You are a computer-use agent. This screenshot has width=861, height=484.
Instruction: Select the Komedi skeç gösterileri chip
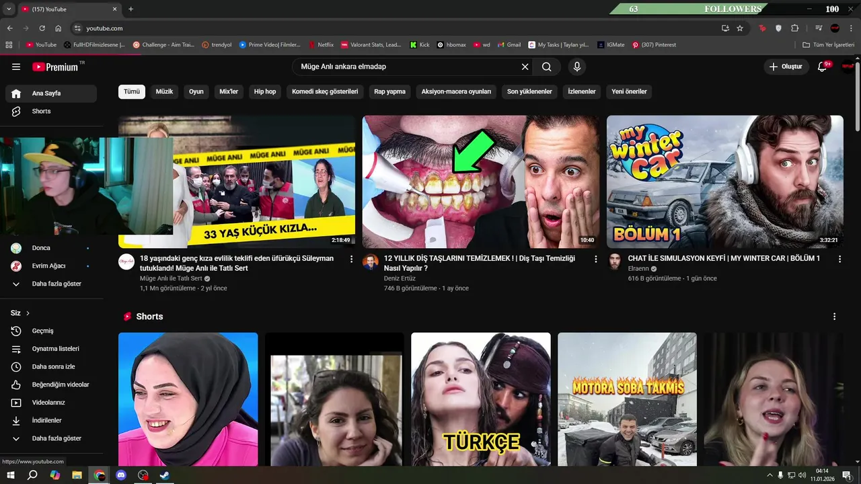pyautogui.click(x=325, y=91)
